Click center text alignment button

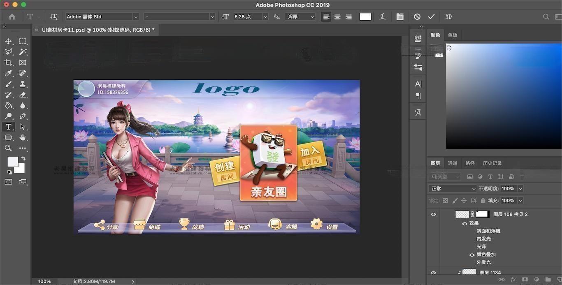click(x=337, y=16)
